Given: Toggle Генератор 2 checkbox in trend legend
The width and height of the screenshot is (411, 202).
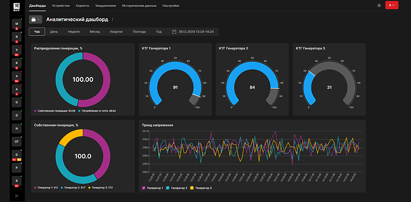Looking at the screenshot, I should (168, 188).
